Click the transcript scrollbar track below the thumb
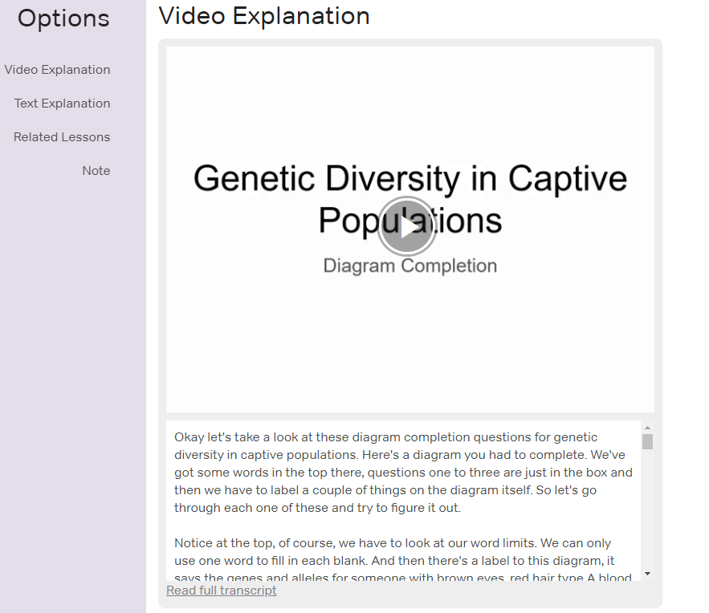Viewport: 709px width, 613px height. [647, 514]
